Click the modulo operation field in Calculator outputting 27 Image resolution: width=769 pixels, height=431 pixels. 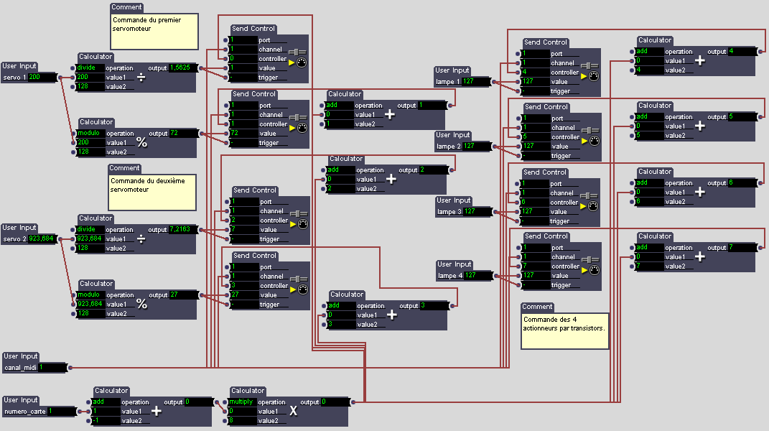click(x=90, y=295)
